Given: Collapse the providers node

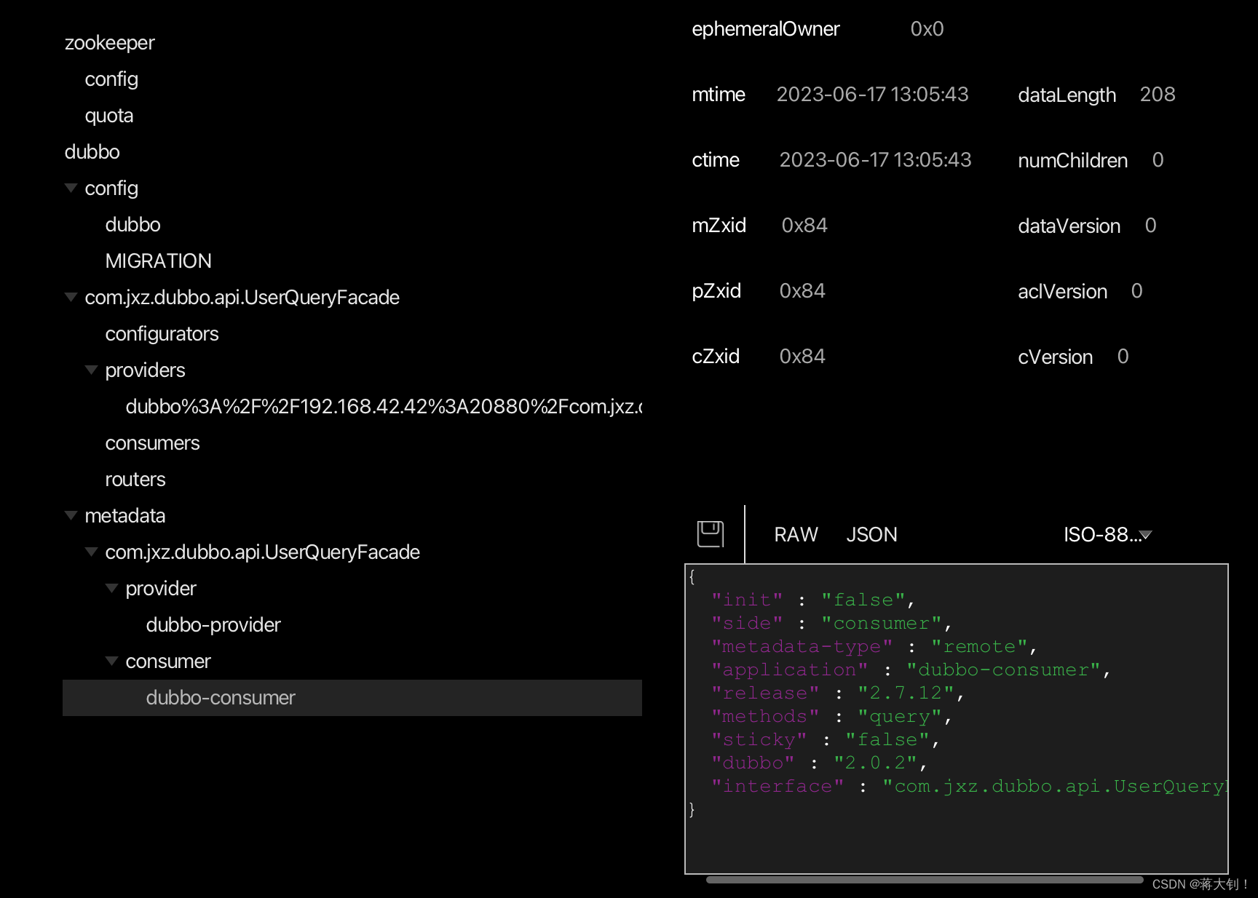Looking at the screenshot, I should coord(92,370).
